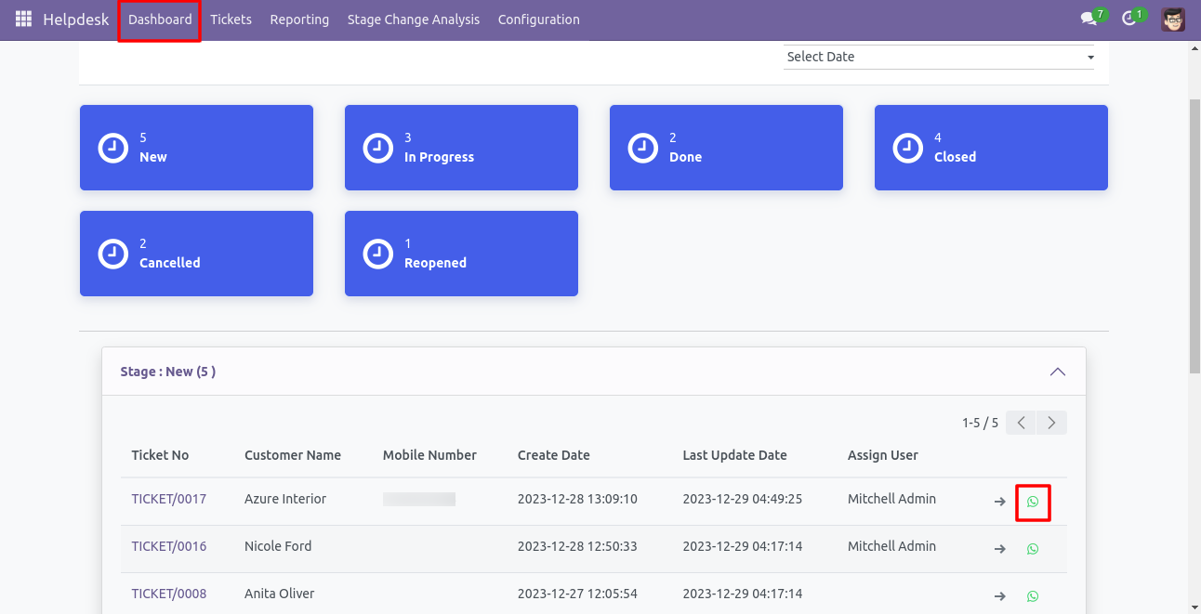Screen dimensions: 1201x614
Task: Open the Select Date dropdown
Action: [939, 57]
